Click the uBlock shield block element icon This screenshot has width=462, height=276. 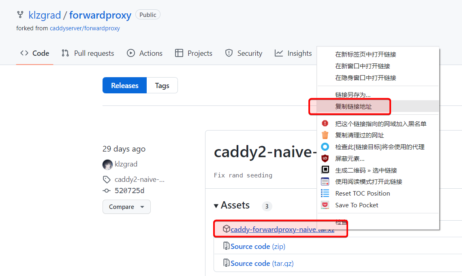[325, 158]
